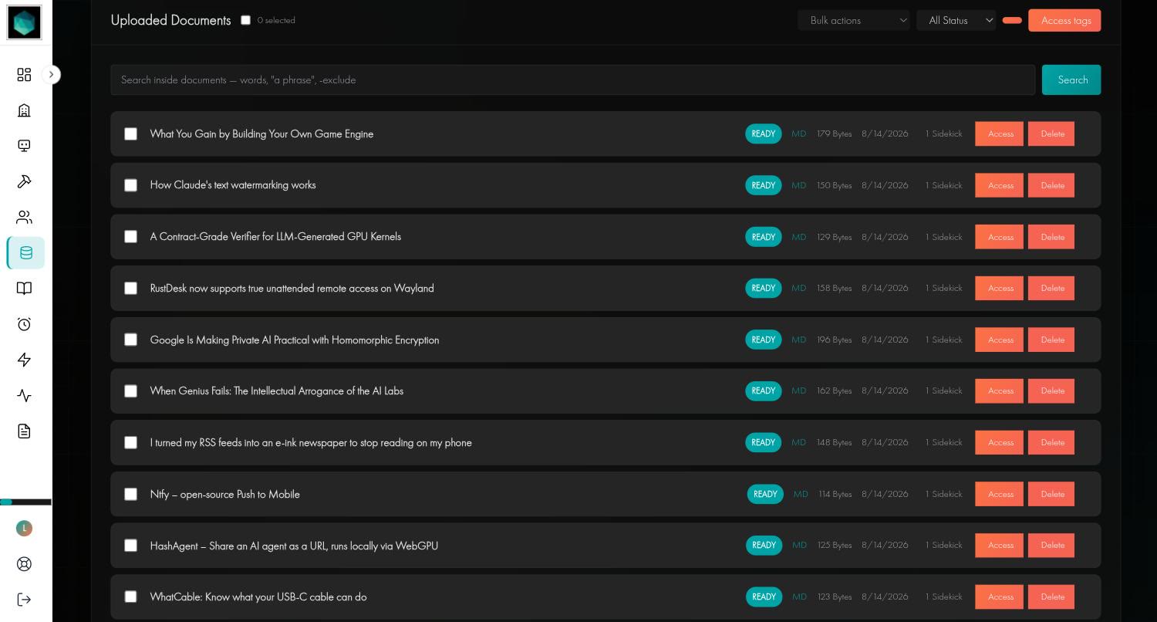
Task: Toggle the select-all checkbox beside Uploaded Documents
Action: [246, 20]
